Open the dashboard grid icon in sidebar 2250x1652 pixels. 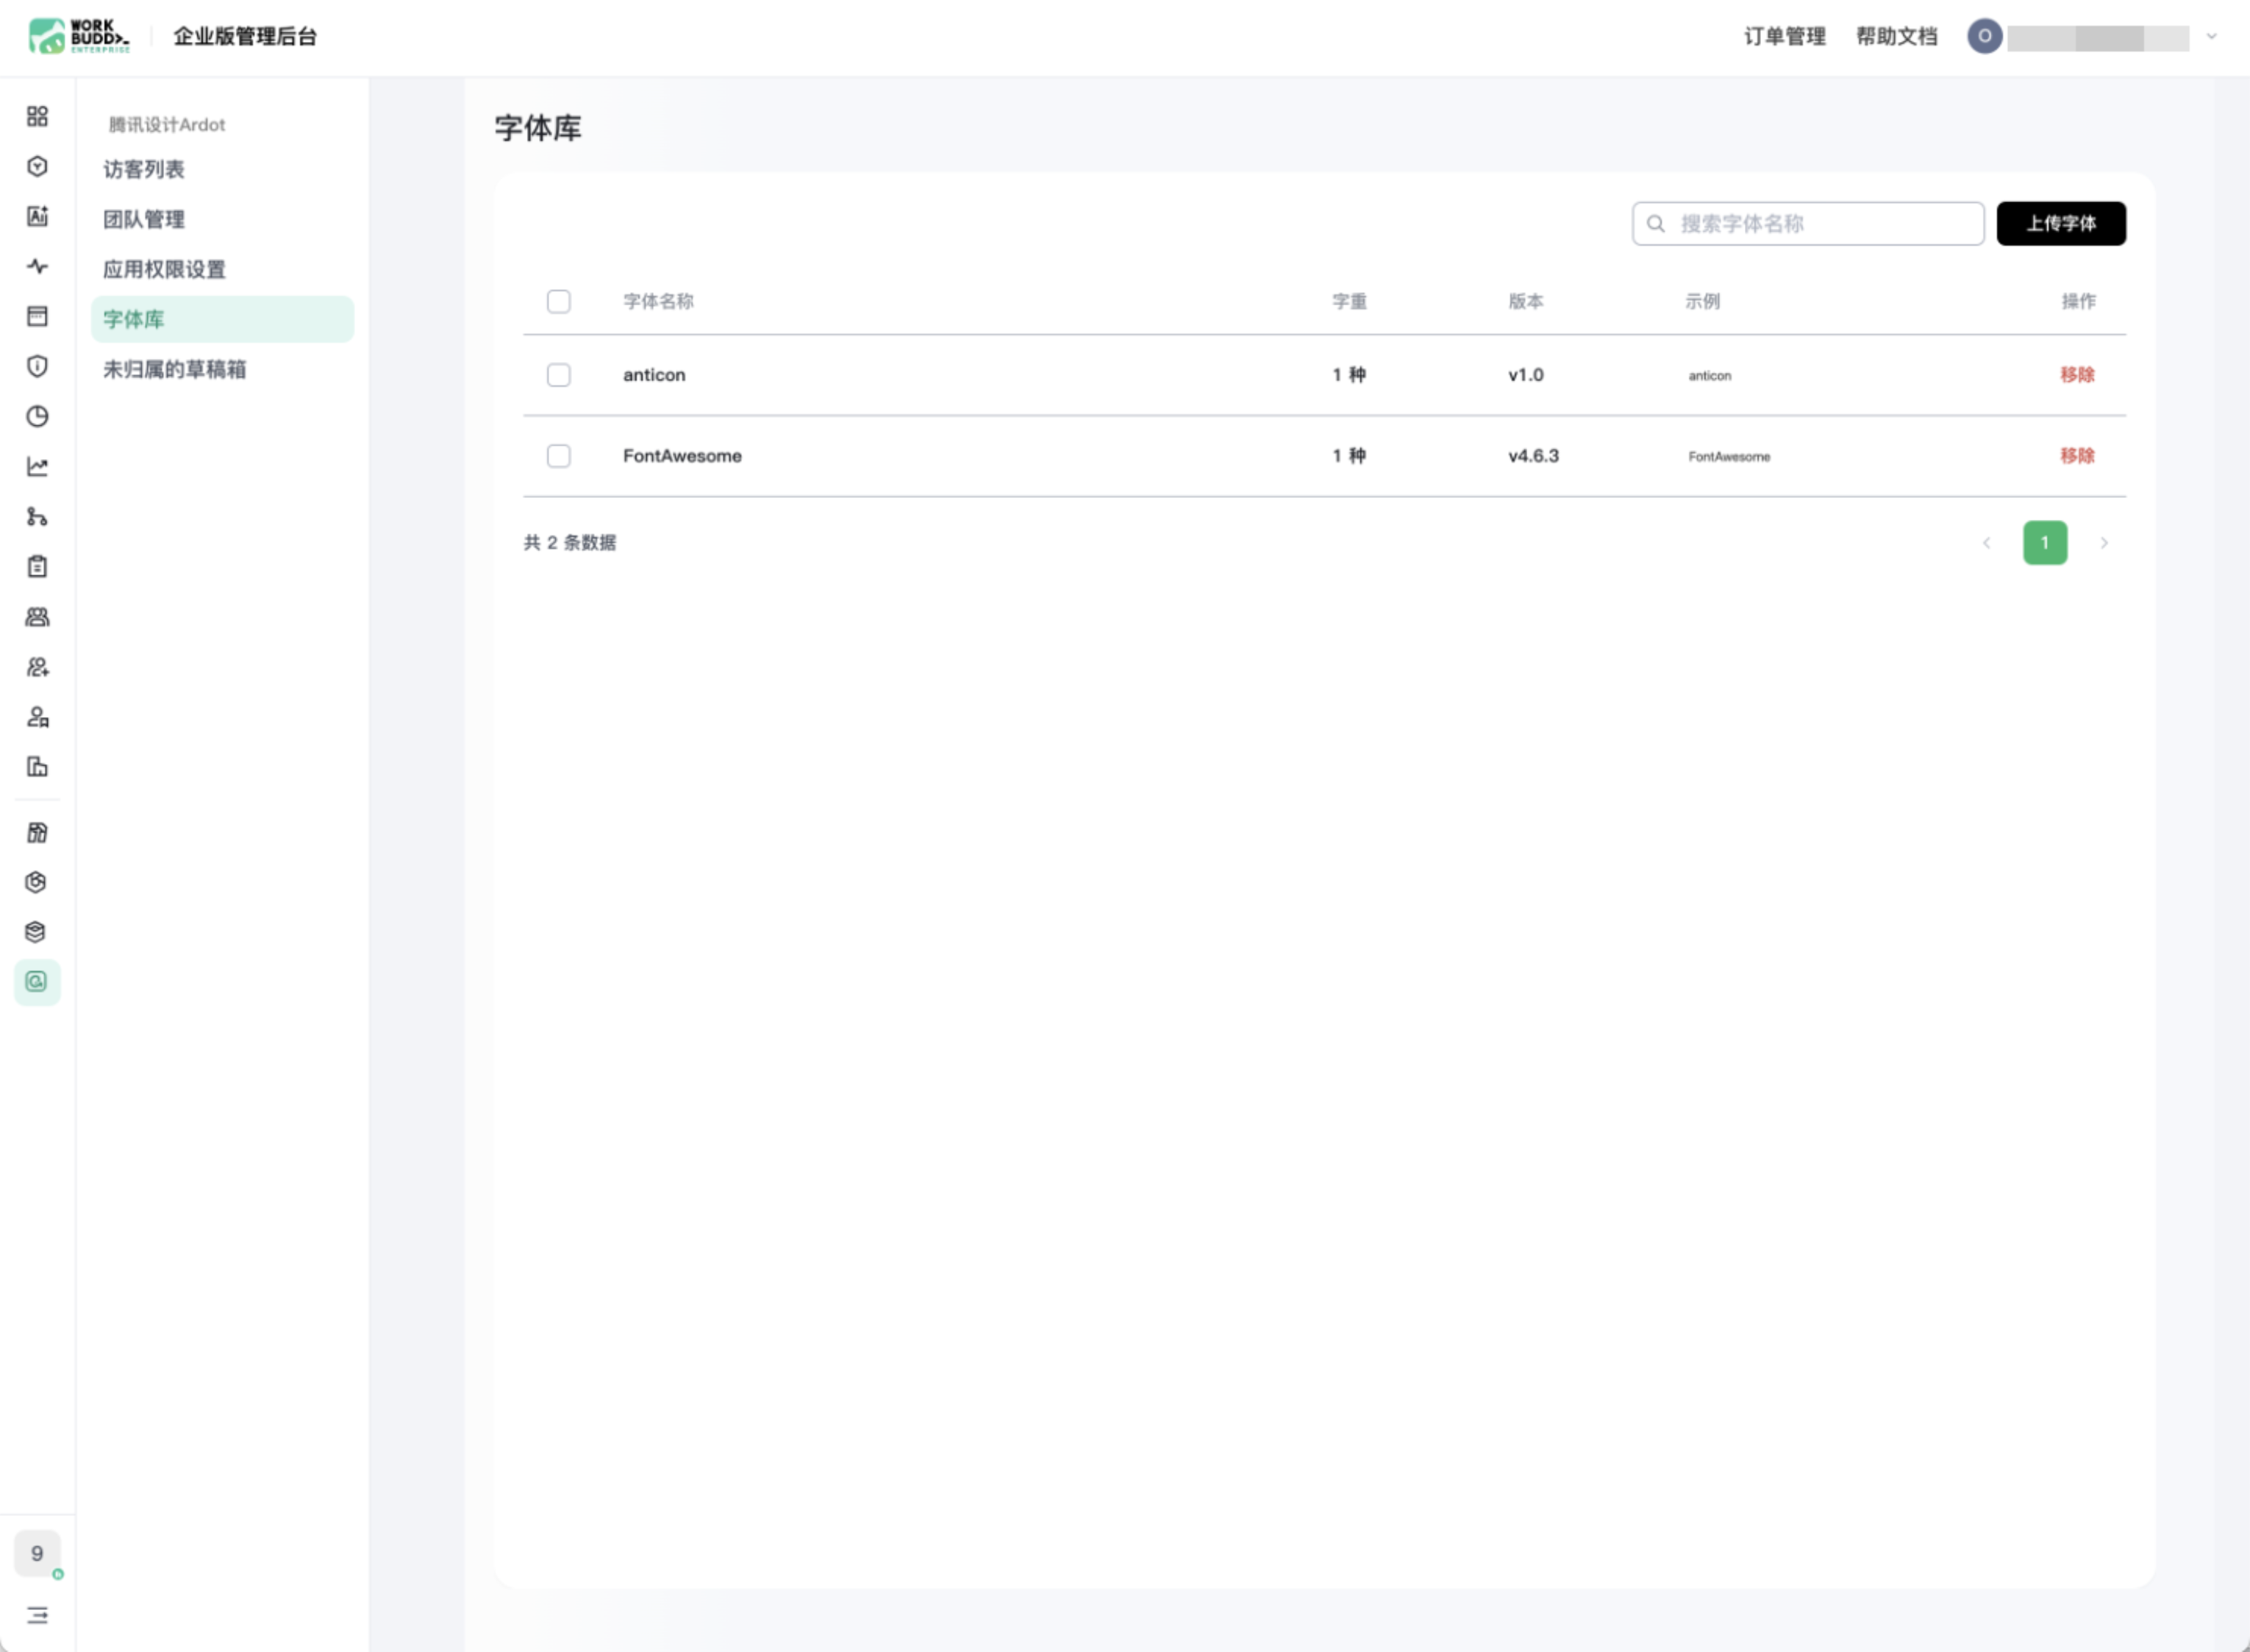pos(37,116)
